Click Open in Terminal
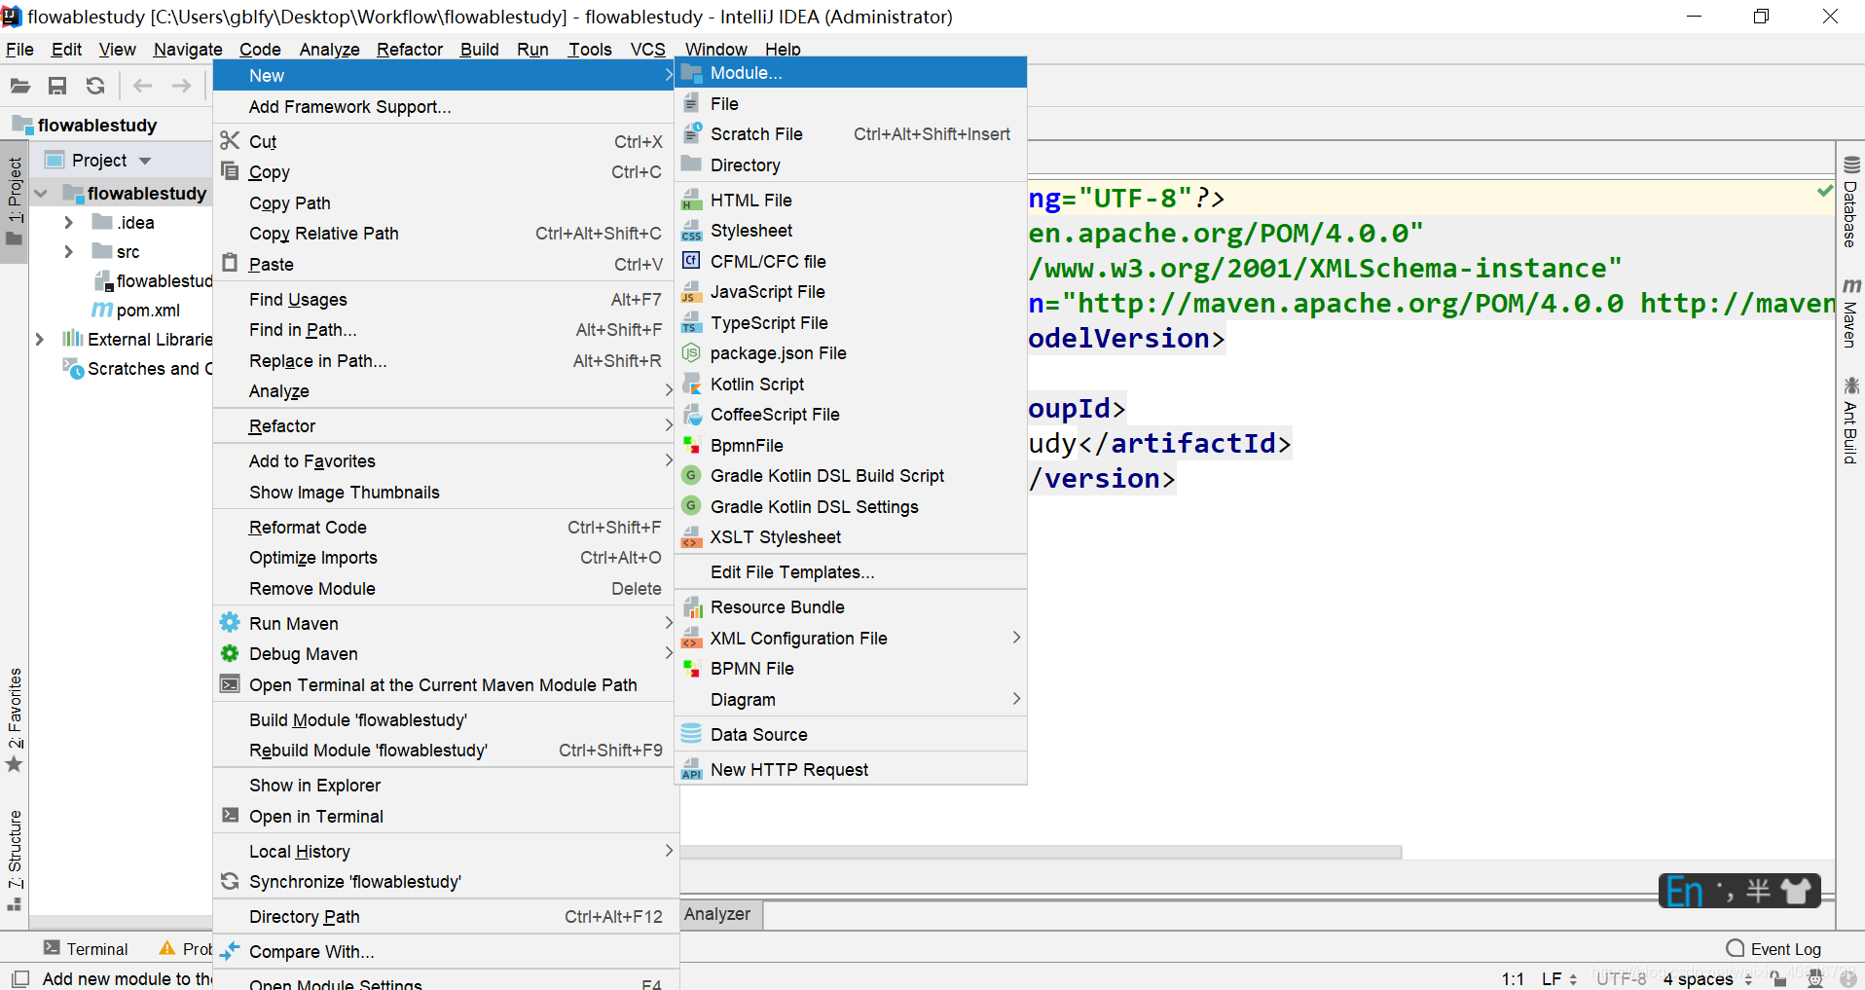The width and height of the screenshot is (1865, 990). [446, 817]
